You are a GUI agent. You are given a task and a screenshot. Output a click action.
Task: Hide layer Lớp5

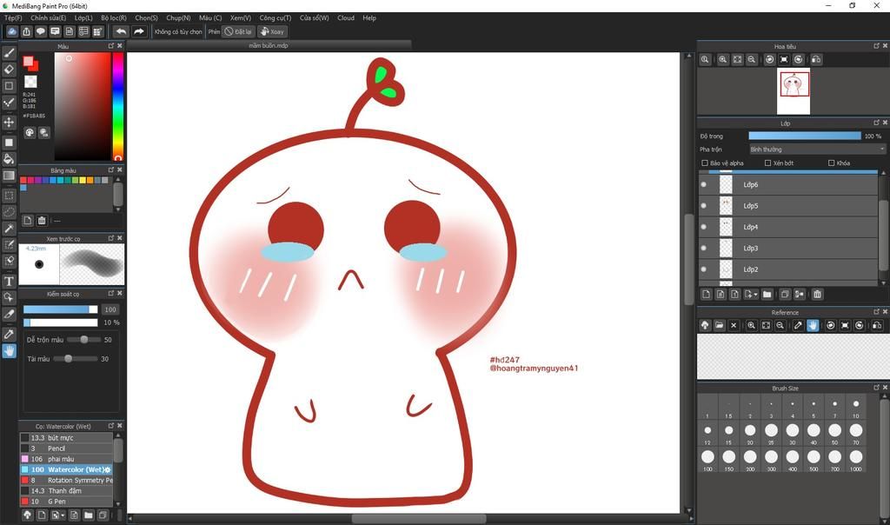[x=704, y=205]
